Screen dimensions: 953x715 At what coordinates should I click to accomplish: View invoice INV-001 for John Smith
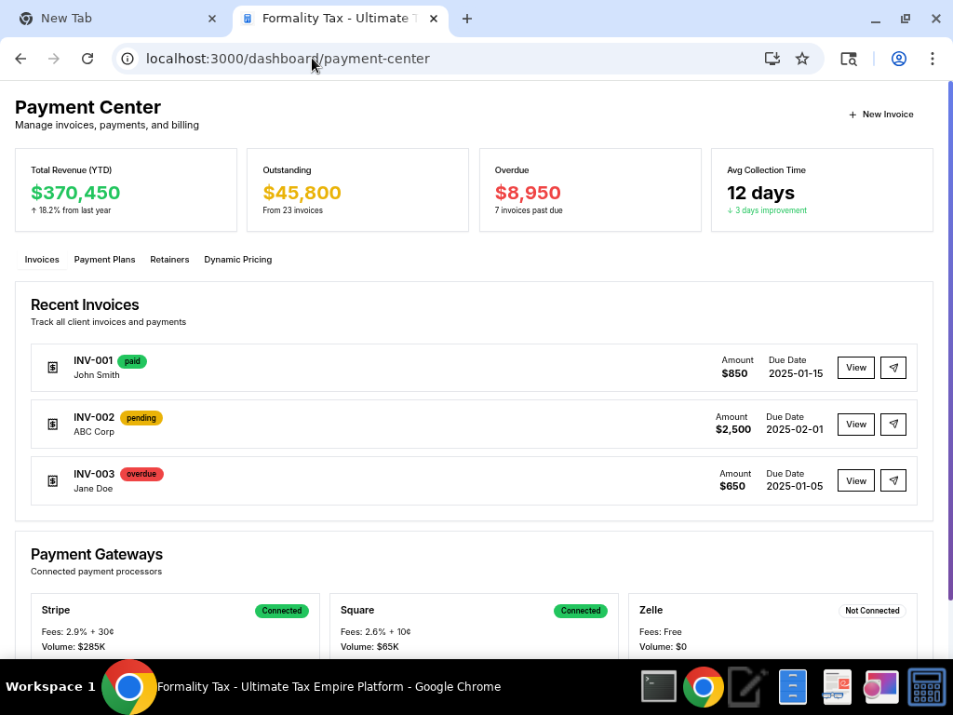855,368
